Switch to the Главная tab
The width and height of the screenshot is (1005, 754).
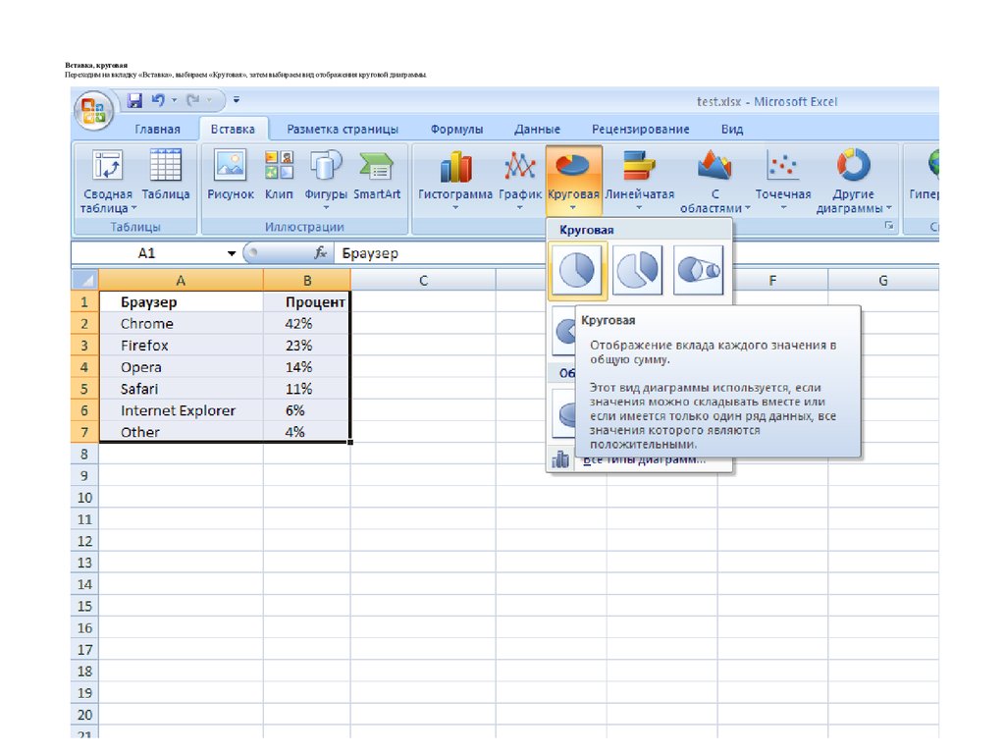[157, 129]
